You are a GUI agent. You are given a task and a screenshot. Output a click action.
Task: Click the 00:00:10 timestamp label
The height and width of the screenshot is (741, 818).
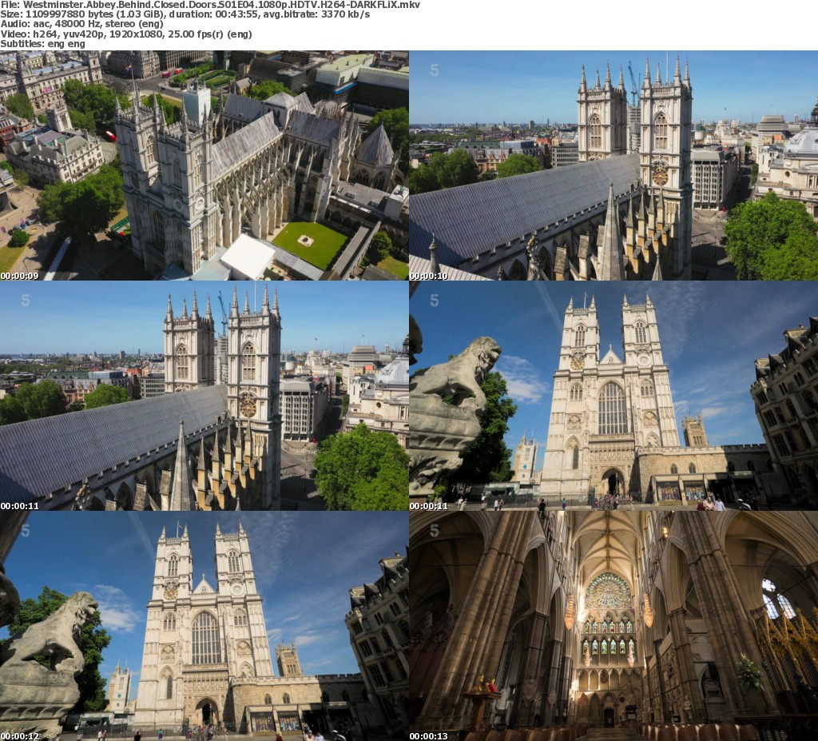pos(429,276)
